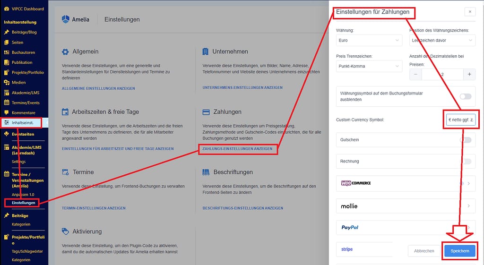Turn on the Rechnung switch
This screenshot has width=484, height=265.
coord(465,162)
